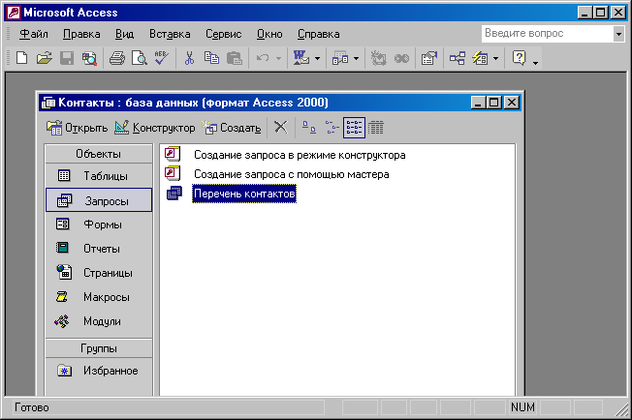Image resolution: width=632 pixels, height=420 pixels.
Task: Open Print Preview from the toolbar
Action: pos(140,58)
